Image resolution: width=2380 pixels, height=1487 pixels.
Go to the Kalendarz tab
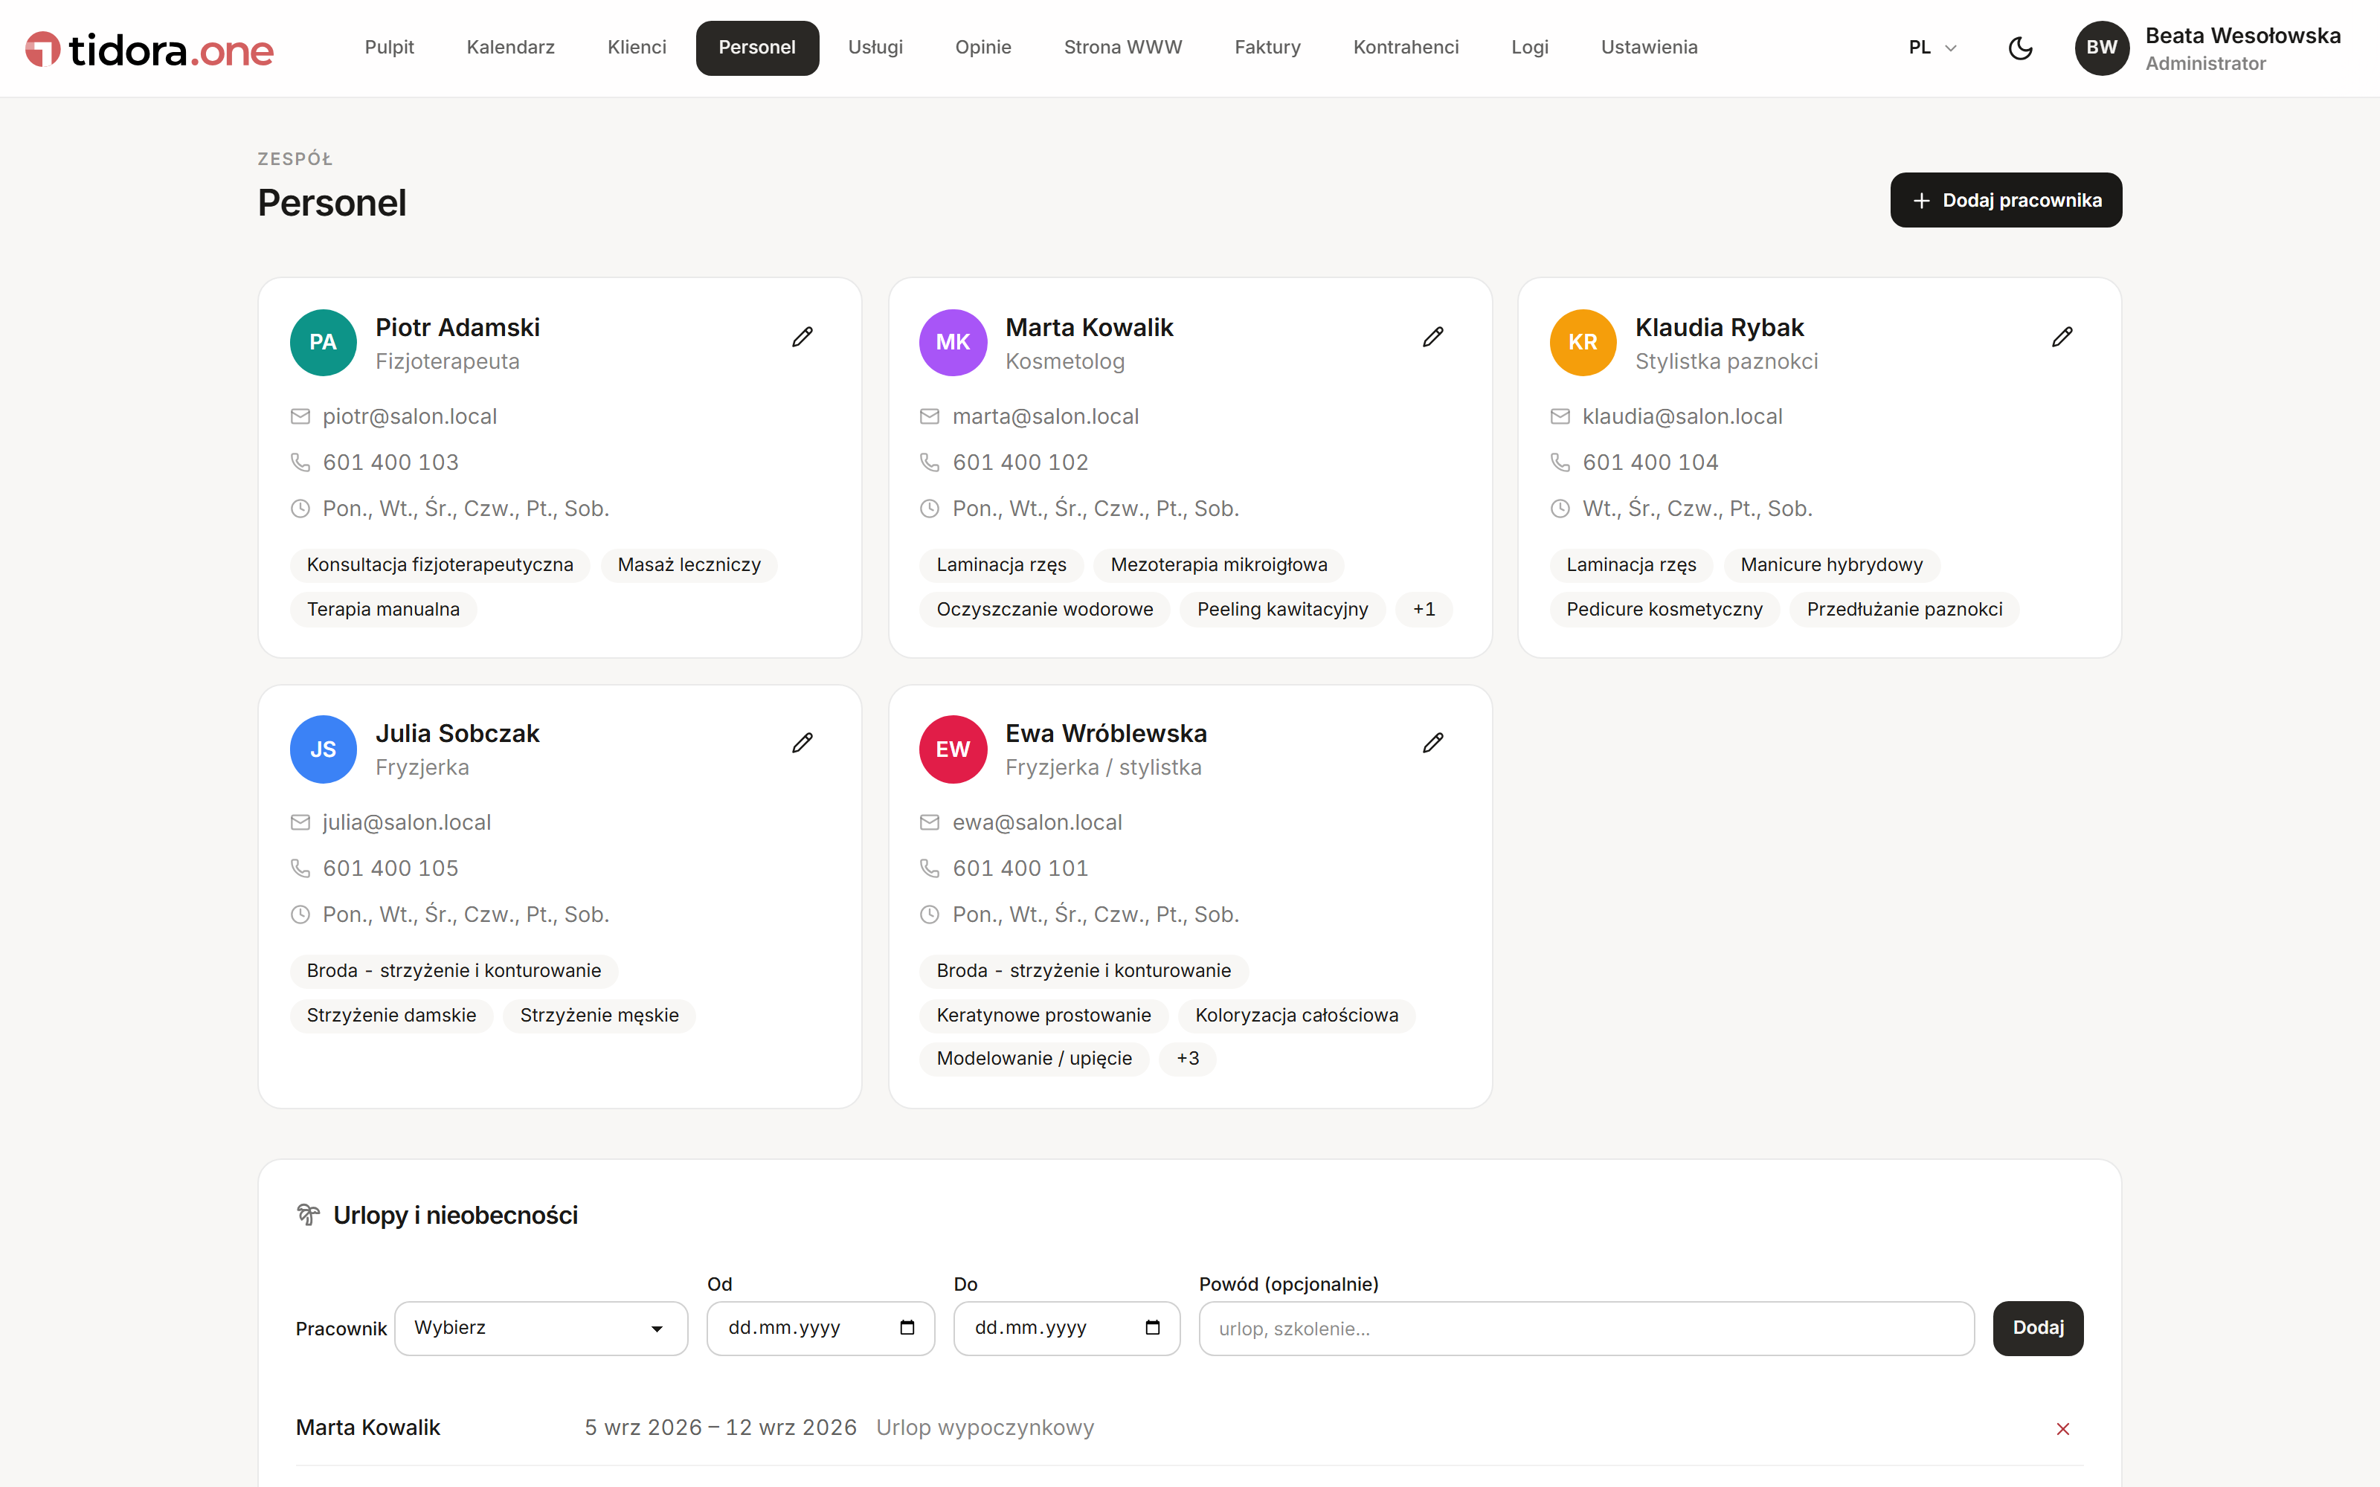(x=510, y=47)
